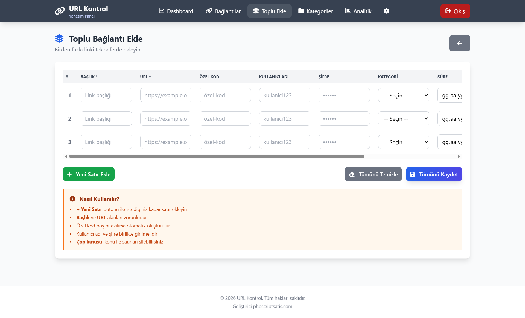
Task: Open the settings gear icon in navbar
Action: [386, 11]
